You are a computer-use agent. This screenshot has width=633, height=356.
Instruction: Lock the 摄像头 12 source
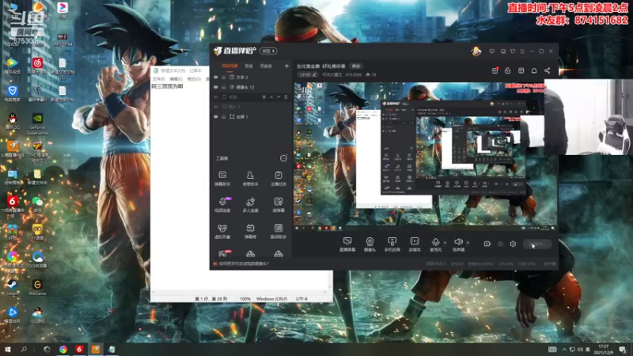click(224, 87)
